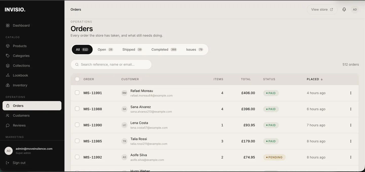Screen dimensions: 365x172
Task: Switch to the Completed orders tab
Action: pyautogui.click(x=164, y=50)
